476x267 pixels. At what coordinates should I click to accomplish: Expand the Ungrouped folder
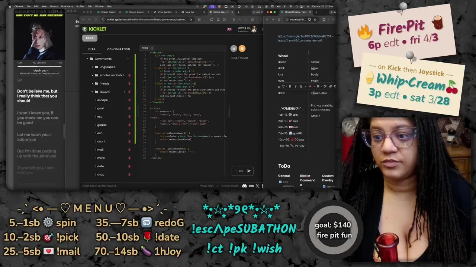click(x=92, y=67)
